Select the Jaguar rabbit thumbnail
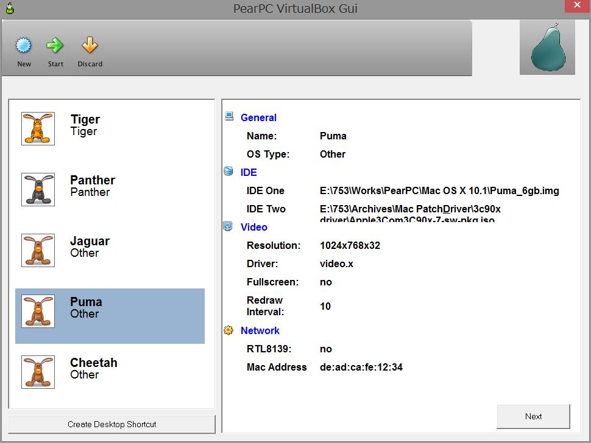Viewport: 591px width, 443px height. [38, 250]
